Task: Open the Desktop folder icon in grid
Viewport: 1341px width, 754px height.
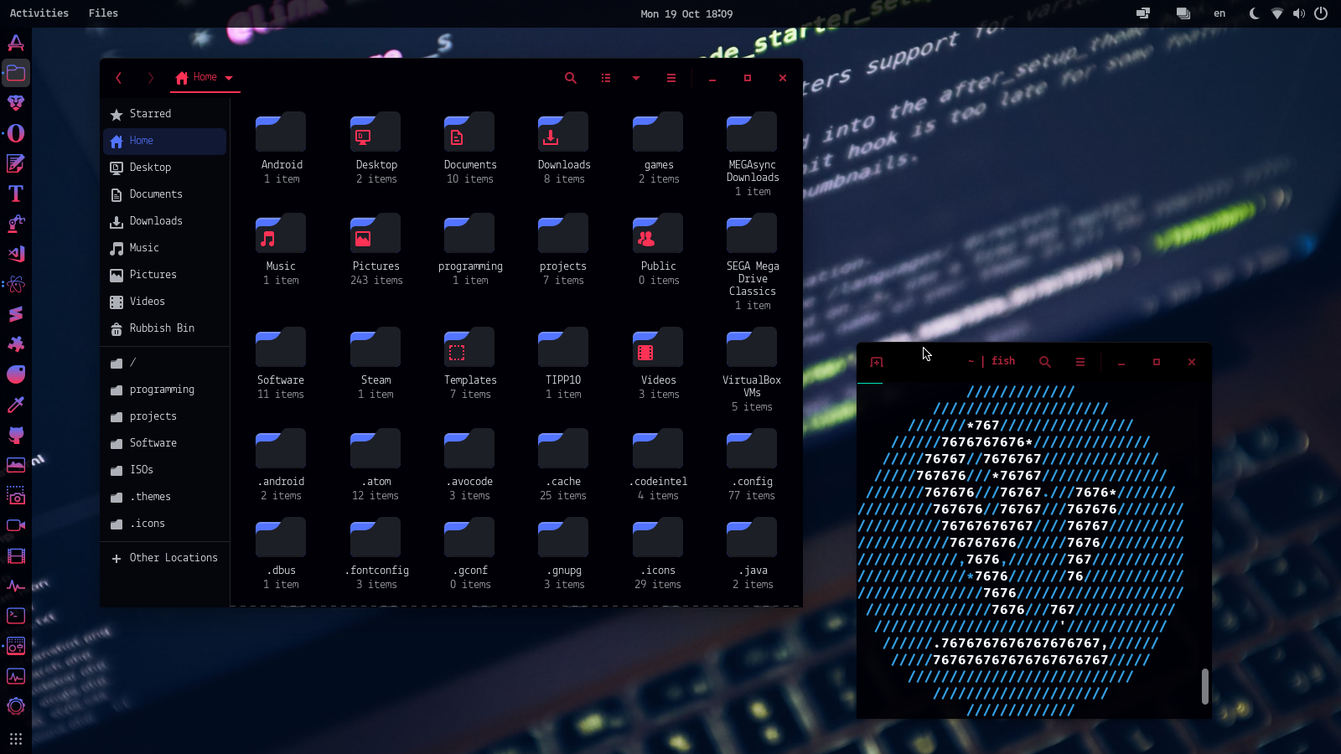Action: pos(375,132)
